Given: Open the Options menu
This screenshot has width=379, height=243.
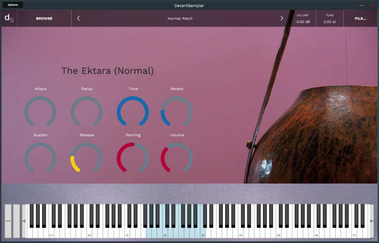Looking at the screenshot, I should click(x=13, y=5).
